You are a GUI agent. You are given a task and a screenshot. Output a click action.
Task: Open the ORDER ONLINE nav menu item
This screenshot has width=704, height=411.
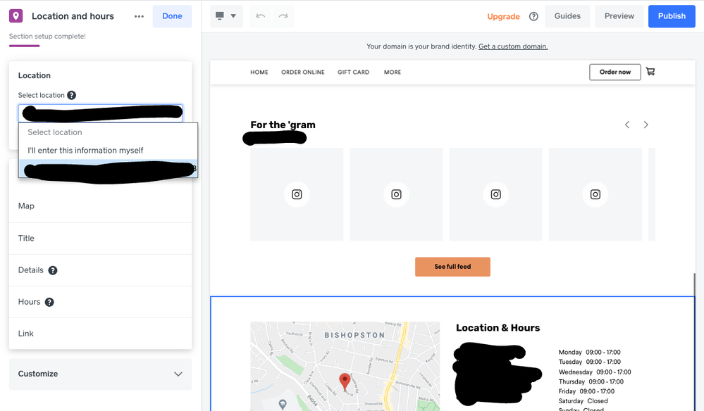pos(302,72)
